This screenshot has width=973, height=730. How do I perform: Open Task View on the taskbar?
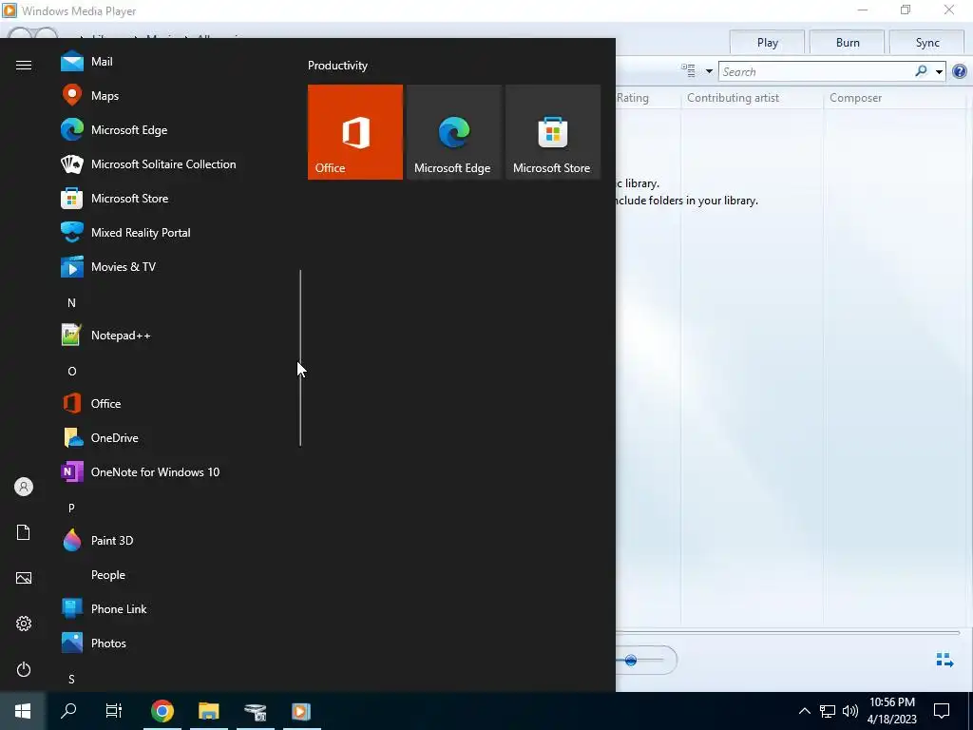click(x=114, y=711)
